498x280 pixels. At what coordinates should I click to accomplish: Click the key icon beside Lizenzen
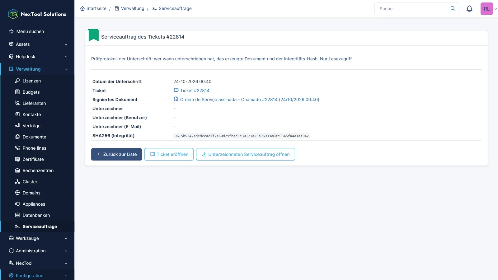point(17,81)
